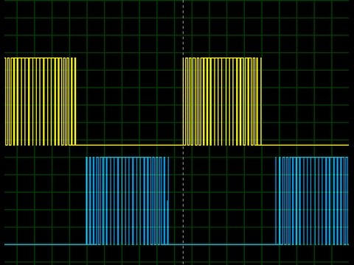Click yellow flat low line between bursts
This screenshot has width=354, height=265.
click(129, 145)
